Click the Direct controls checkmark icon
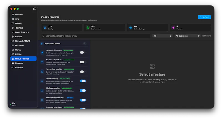 click(x=88, y=27)
